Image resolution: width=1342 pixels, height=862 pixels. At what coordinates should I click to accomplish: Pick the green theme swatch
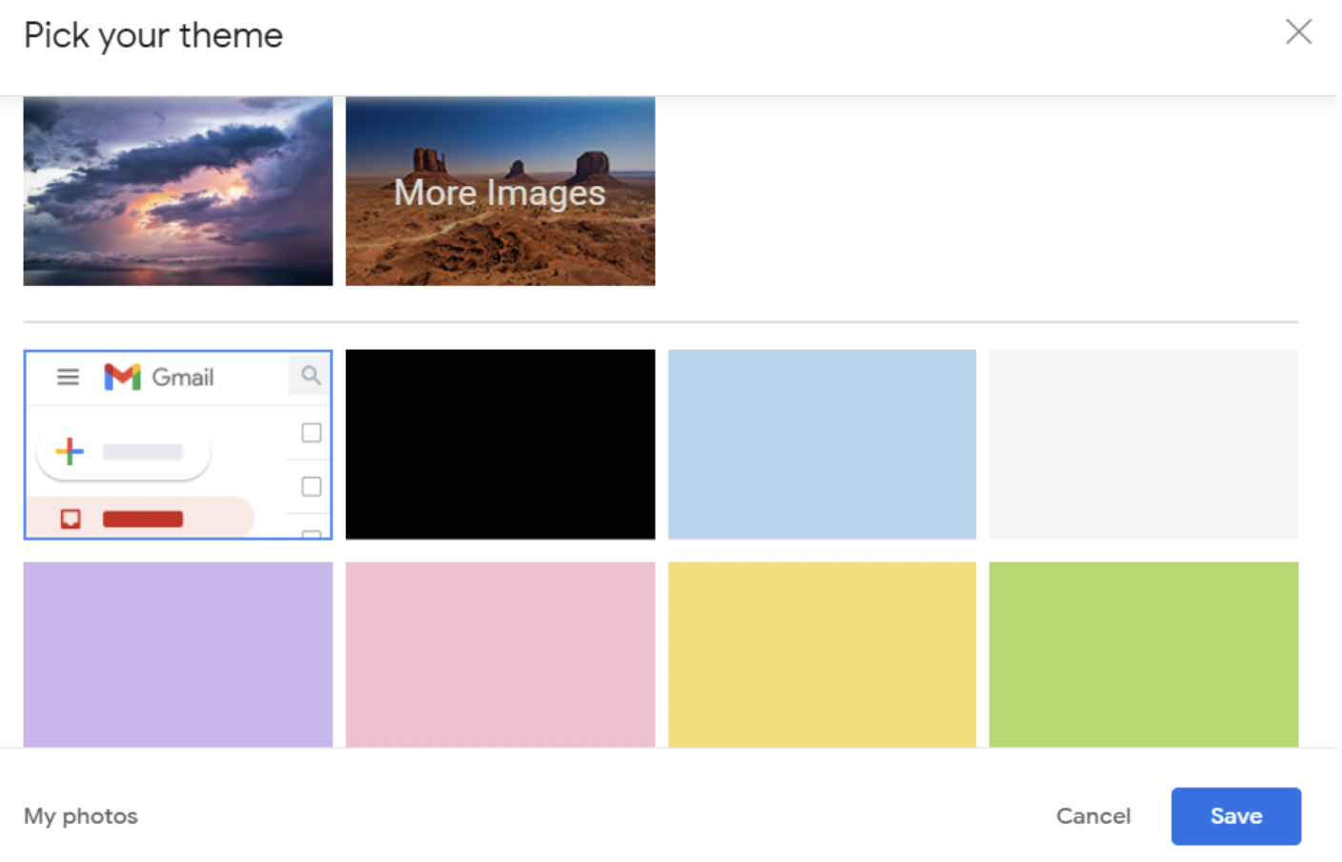tap(1144, 654)
